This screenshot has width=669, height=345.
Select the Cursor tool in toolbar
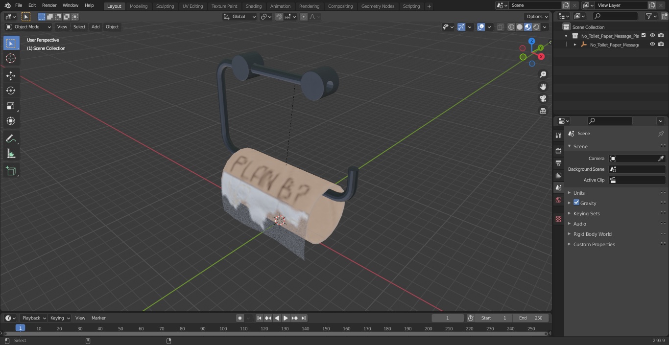click(x=11, y=58)
